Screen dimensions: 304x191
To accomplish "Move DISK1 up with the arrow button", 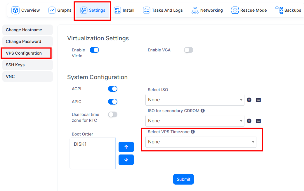I will pos(126,147).
